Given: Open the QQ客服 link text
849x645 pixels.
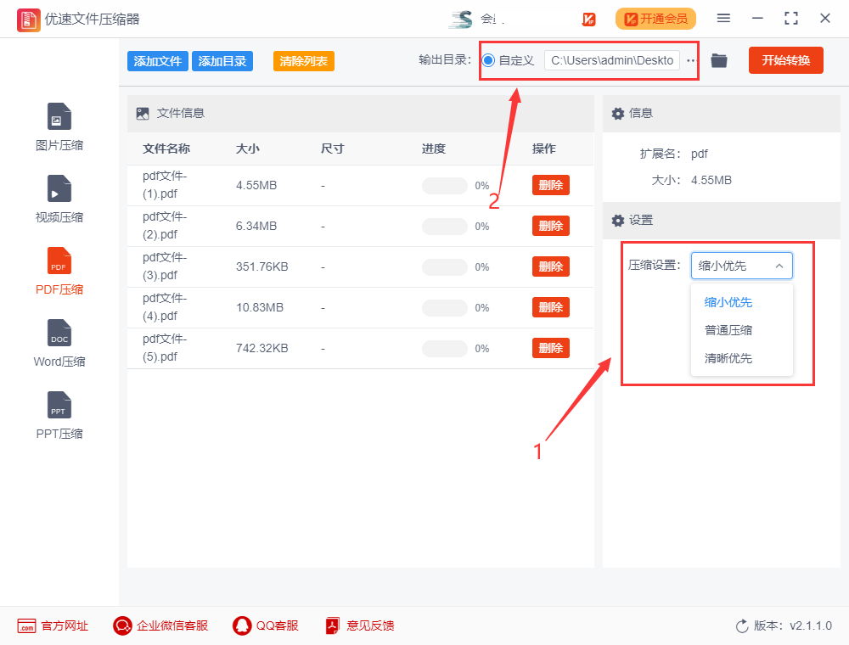Looking at the screenshot, I should 278,626.
